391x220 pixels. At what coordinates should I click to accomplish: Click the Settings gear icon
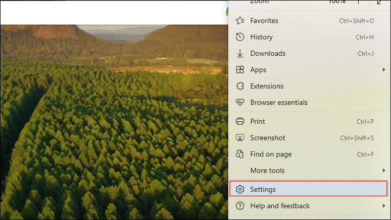coord(240,189)
